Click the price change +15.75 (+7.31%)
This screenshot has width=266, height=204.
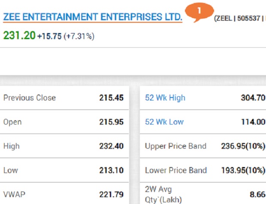66,37
